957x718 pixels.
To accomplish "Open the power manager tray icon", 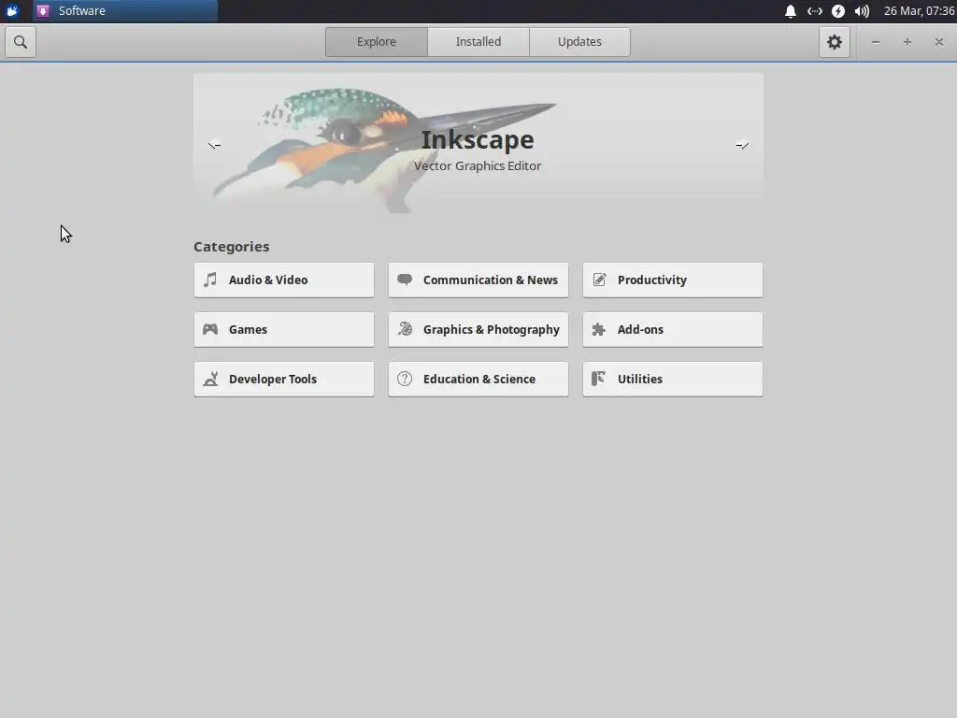I will click(838, 11).
